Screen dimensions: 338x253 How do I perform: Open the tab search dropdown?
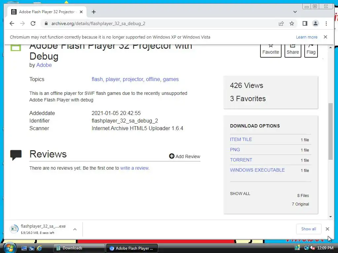[295, 12]
